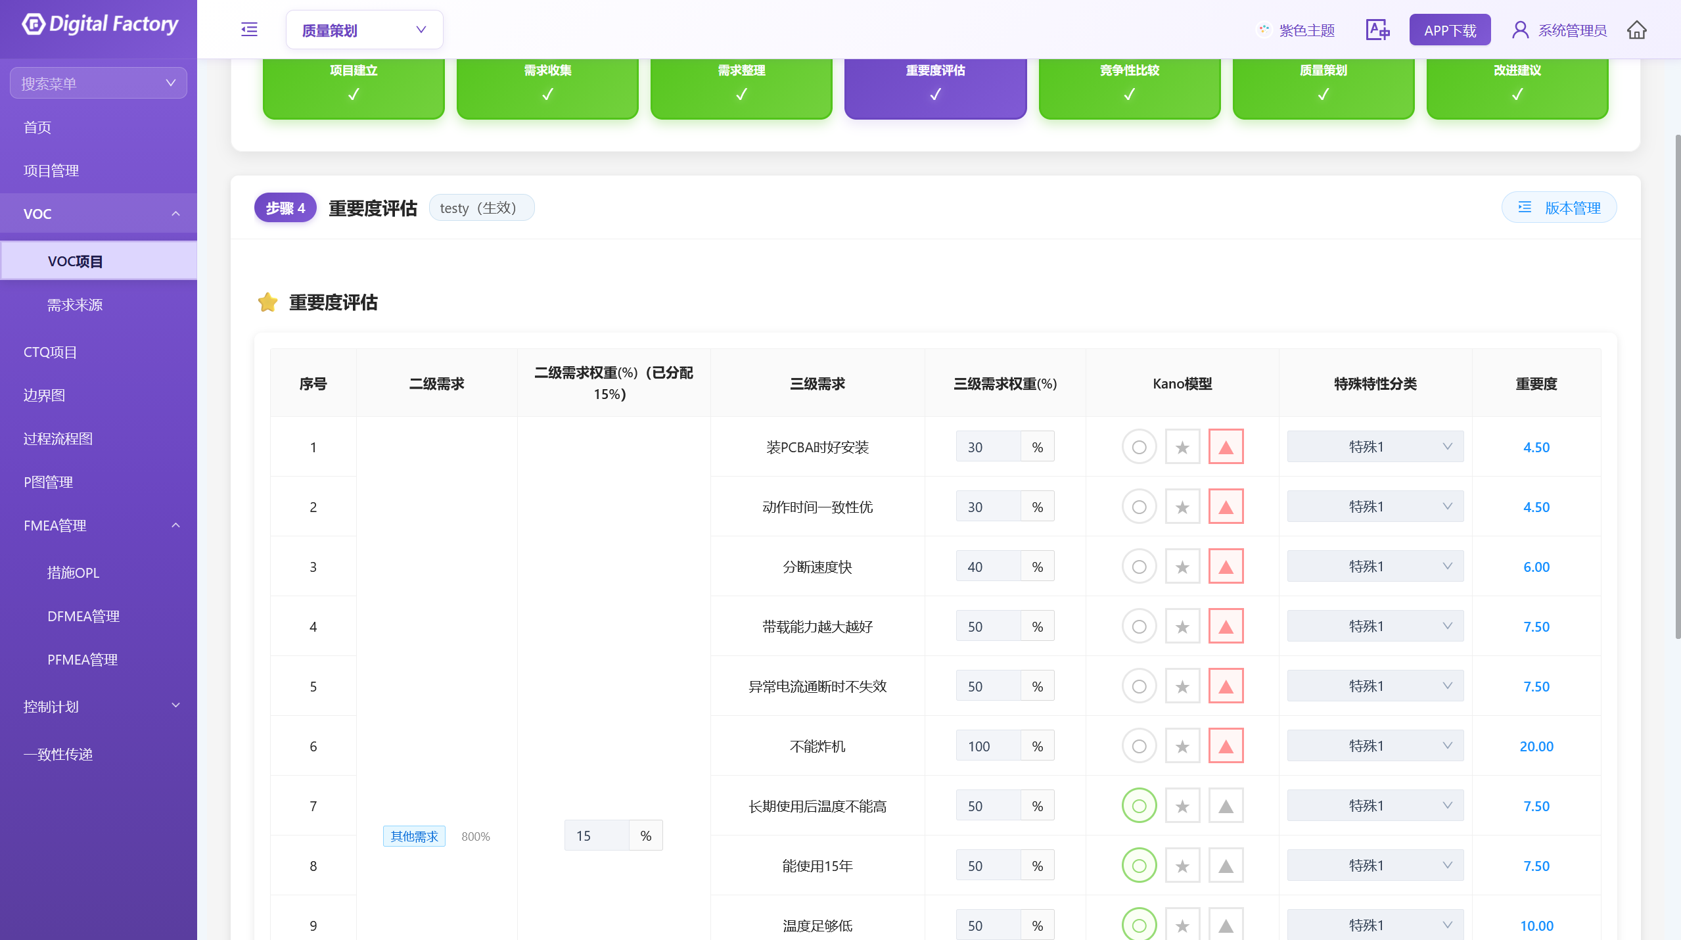Image resolution: width=1681 pixels, height=940 pixels.
Task: Select triangle Kano option for 长期使用后温度不能高
Action: pos(1226,806)
